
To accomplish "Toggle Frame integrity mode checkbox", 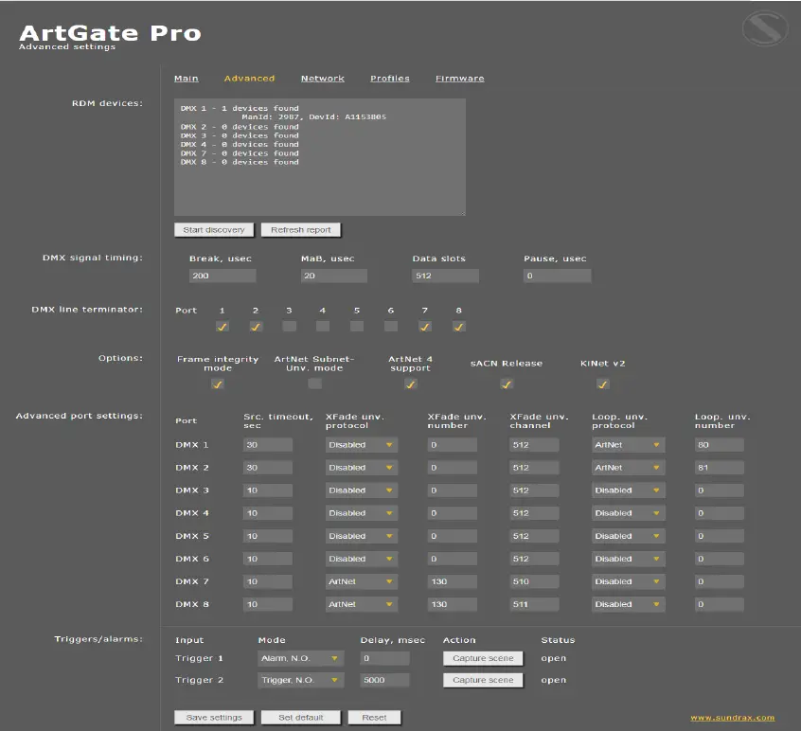I will click(x=218, y=384).
